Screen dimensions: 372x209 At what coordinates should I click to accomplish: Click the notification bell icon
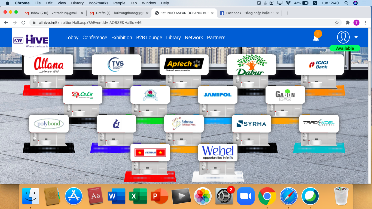316,38
